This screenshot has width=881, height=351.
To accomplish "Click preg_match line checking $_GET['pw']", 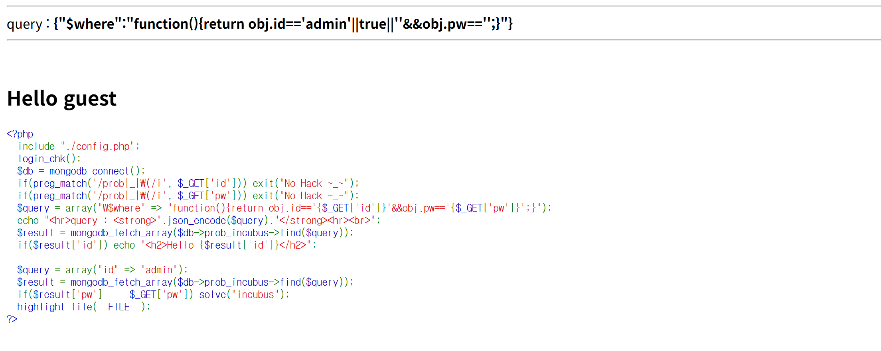I will click(x=188, y=196).
